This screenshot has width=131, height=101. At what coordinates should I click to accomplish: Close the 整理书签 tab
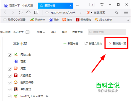click(70, 6)
